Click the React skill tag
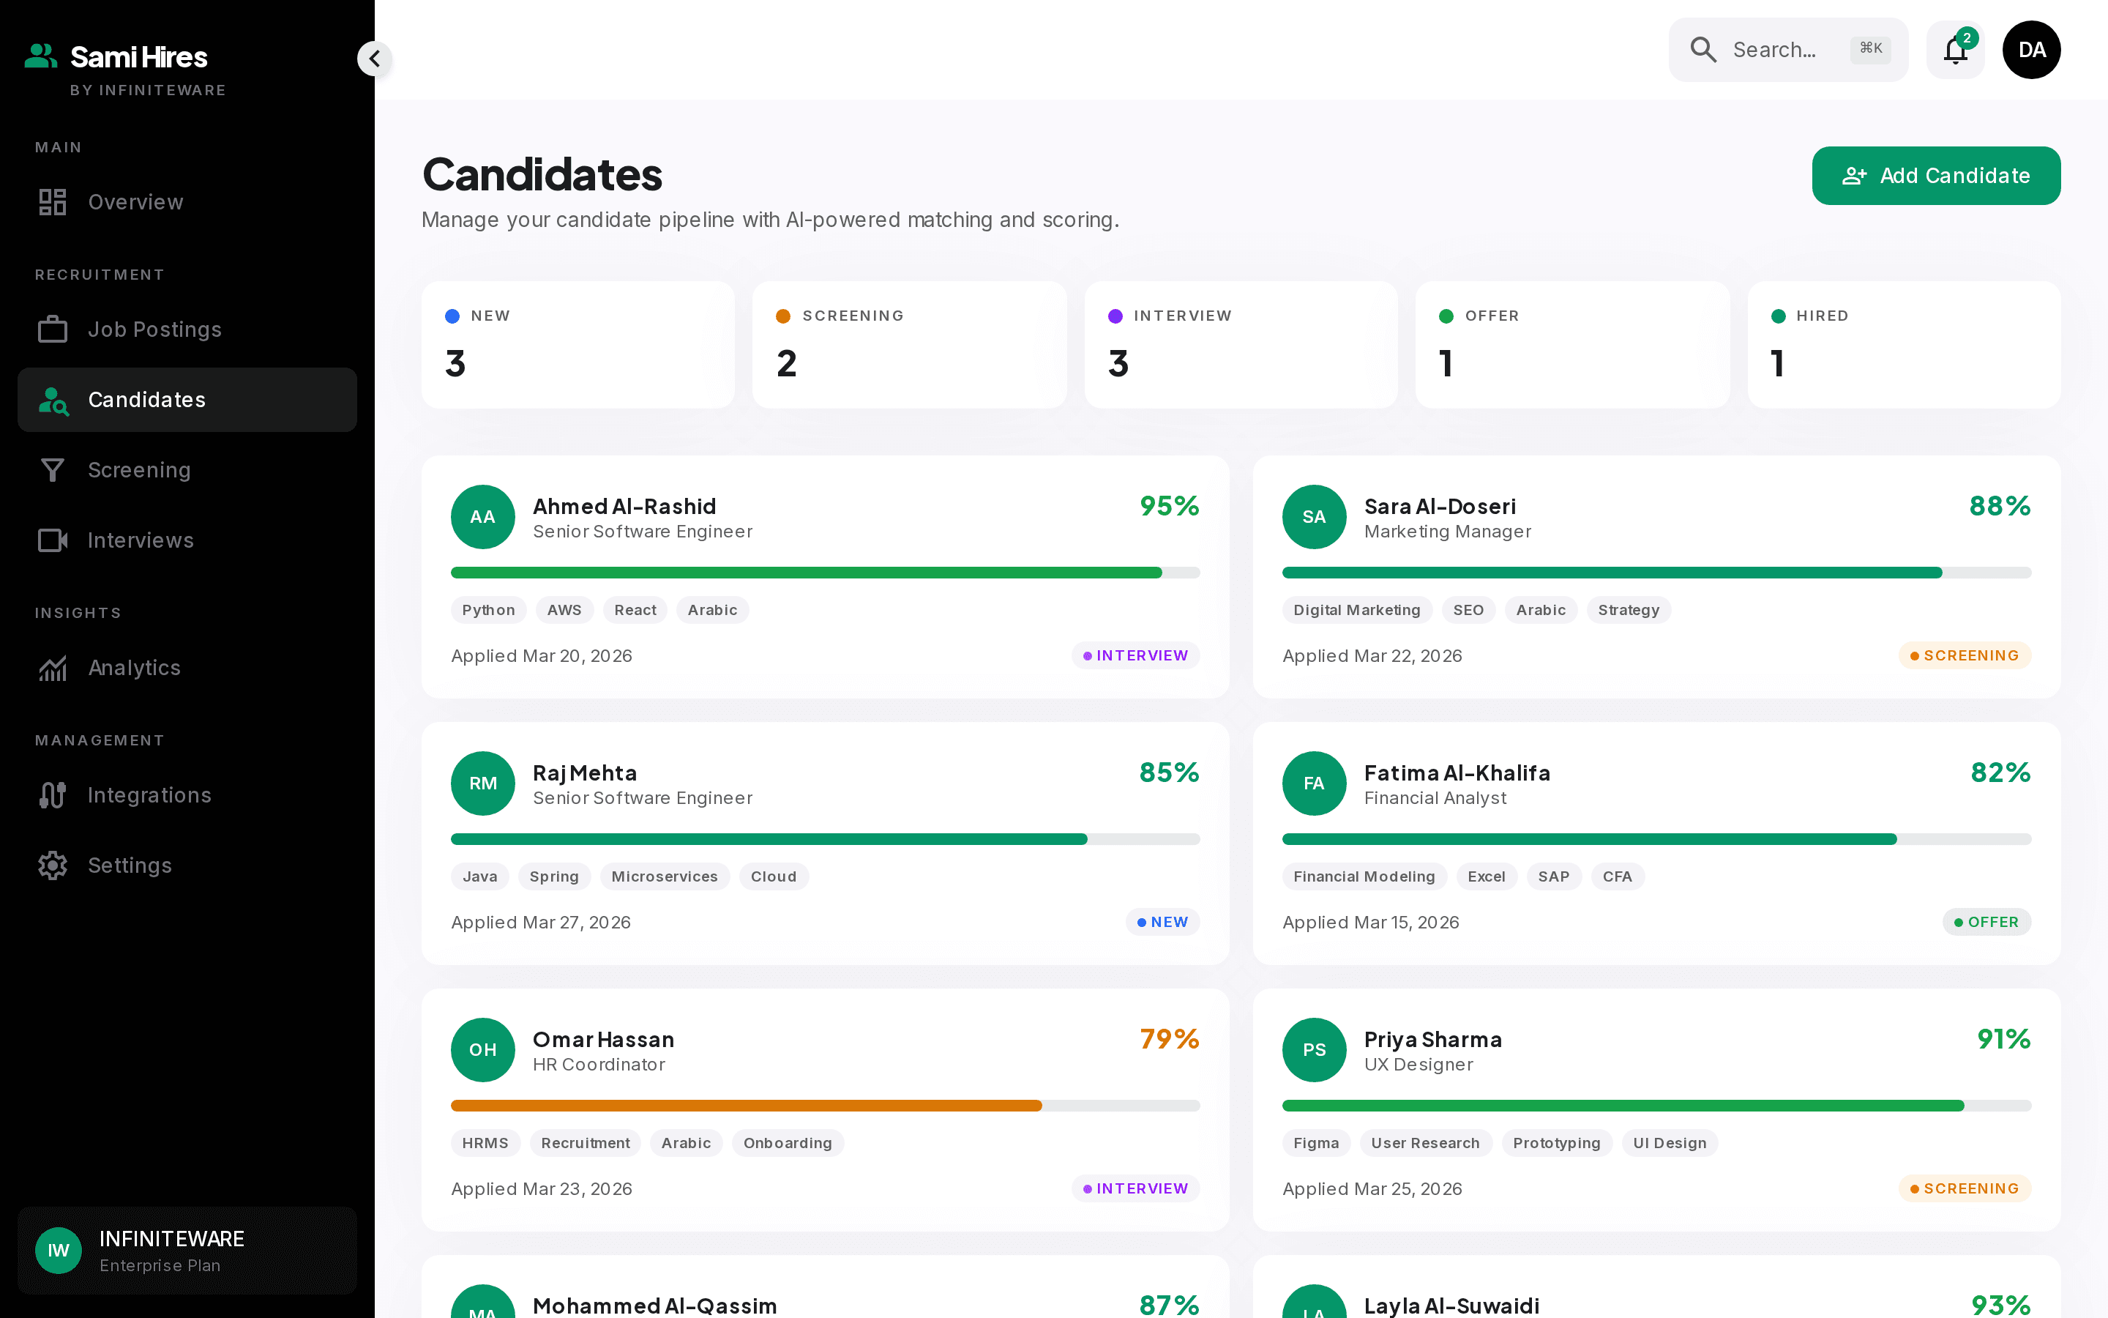Viewport: 2108px width, 1318px height. [x=635, y=610]
